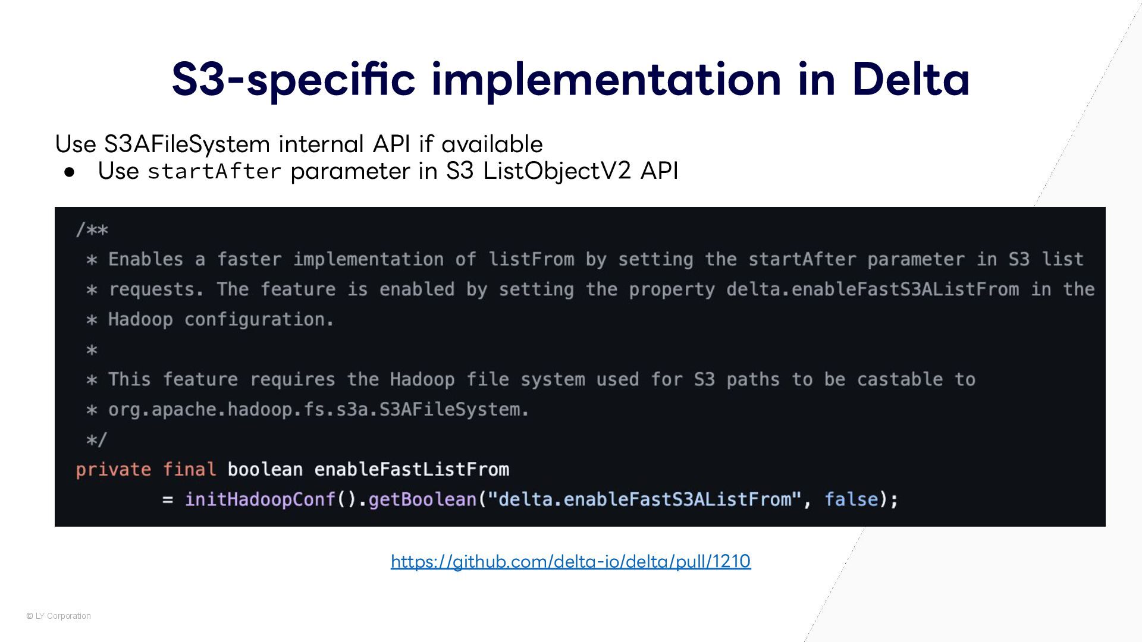1142x642 pixels.
Task: Click the getBoolean method call
Action: click(x=422, y=499)
